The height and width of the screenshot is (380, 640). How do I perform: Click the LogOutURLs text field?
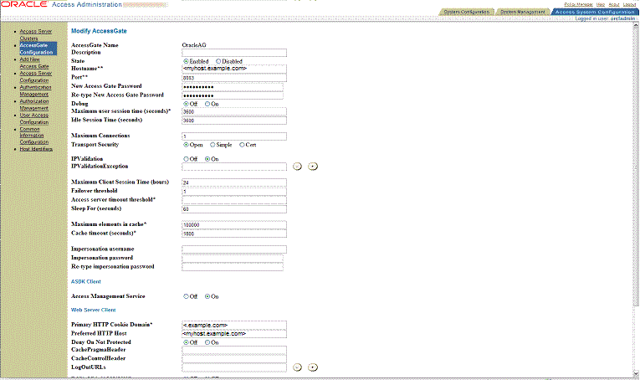coord(234,367)
